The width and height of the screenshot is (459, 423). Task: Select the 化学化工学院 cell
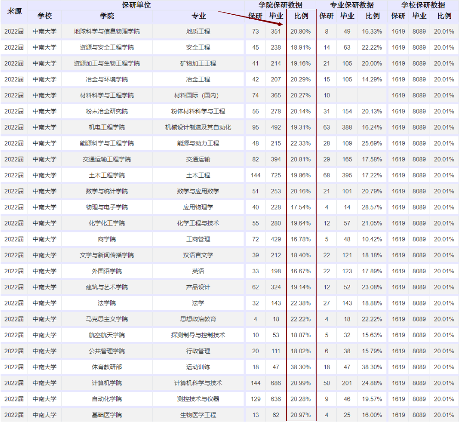point(107,223)
